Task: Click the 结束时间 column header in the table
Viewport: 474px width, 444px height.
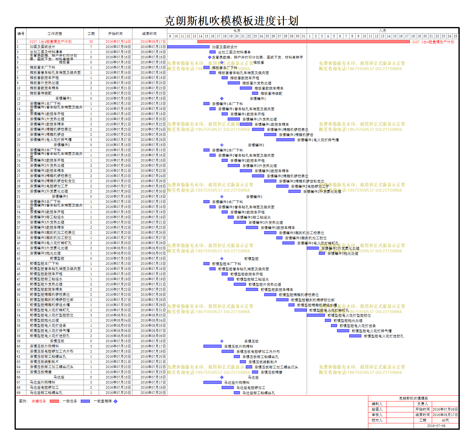Action: 149,34
